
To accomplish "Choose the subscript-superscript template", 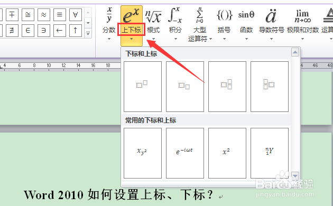I will 227,87.
